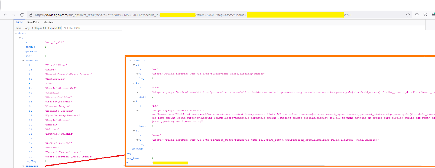Screen dimensions: 435x168
Task: Focus the Filter JSON search field
Action: [x=74, y=28]
